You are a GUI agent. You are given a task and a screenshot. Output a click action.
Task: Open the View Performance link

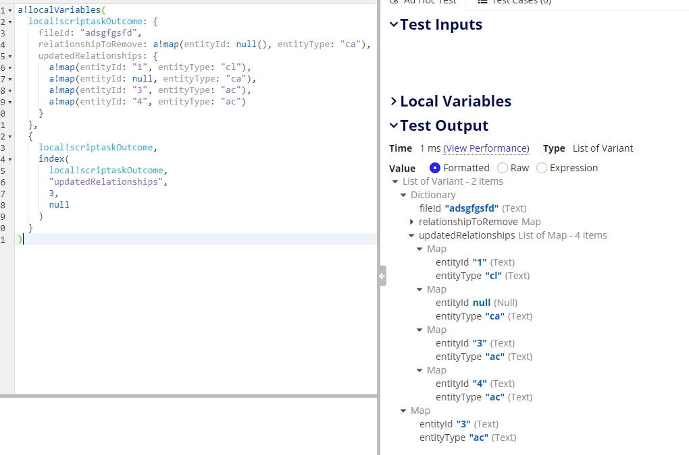[486, 148]
